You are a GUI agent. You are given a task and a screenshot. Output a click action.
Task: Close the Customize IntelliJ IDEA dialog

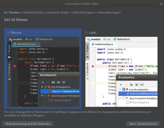click(x=161, y=4)
